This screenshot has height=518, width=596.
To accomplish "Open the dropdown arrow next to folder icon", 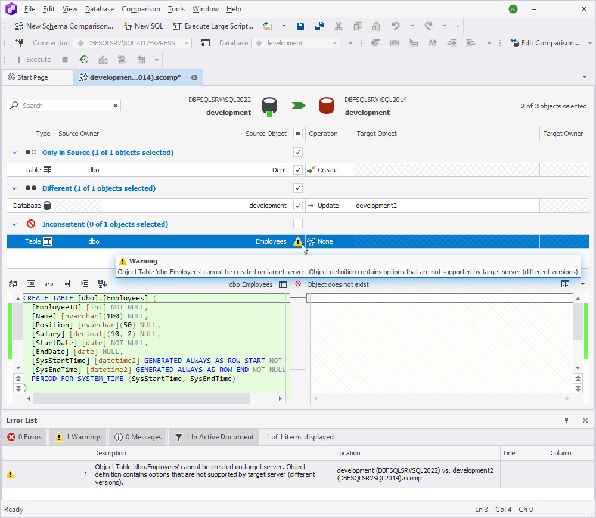I will point(284,26).
